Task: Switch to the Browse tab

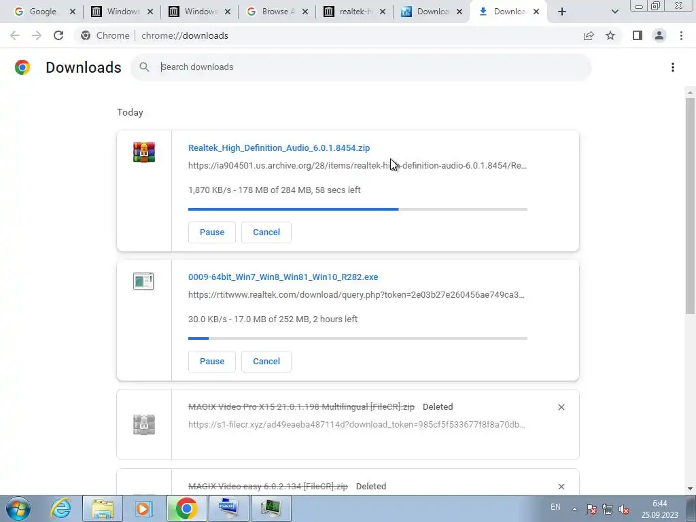Action: click(276, 12)
